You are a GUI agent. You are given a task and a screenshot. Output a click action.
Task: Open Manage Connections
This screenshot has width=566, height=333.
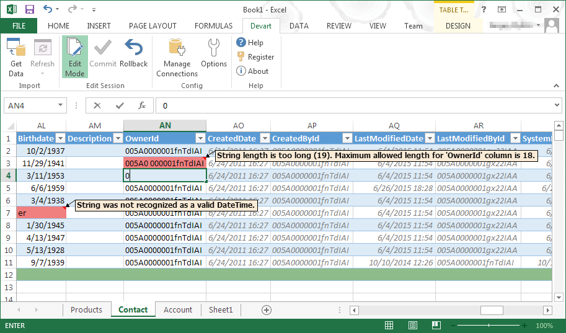pos(177,58)
